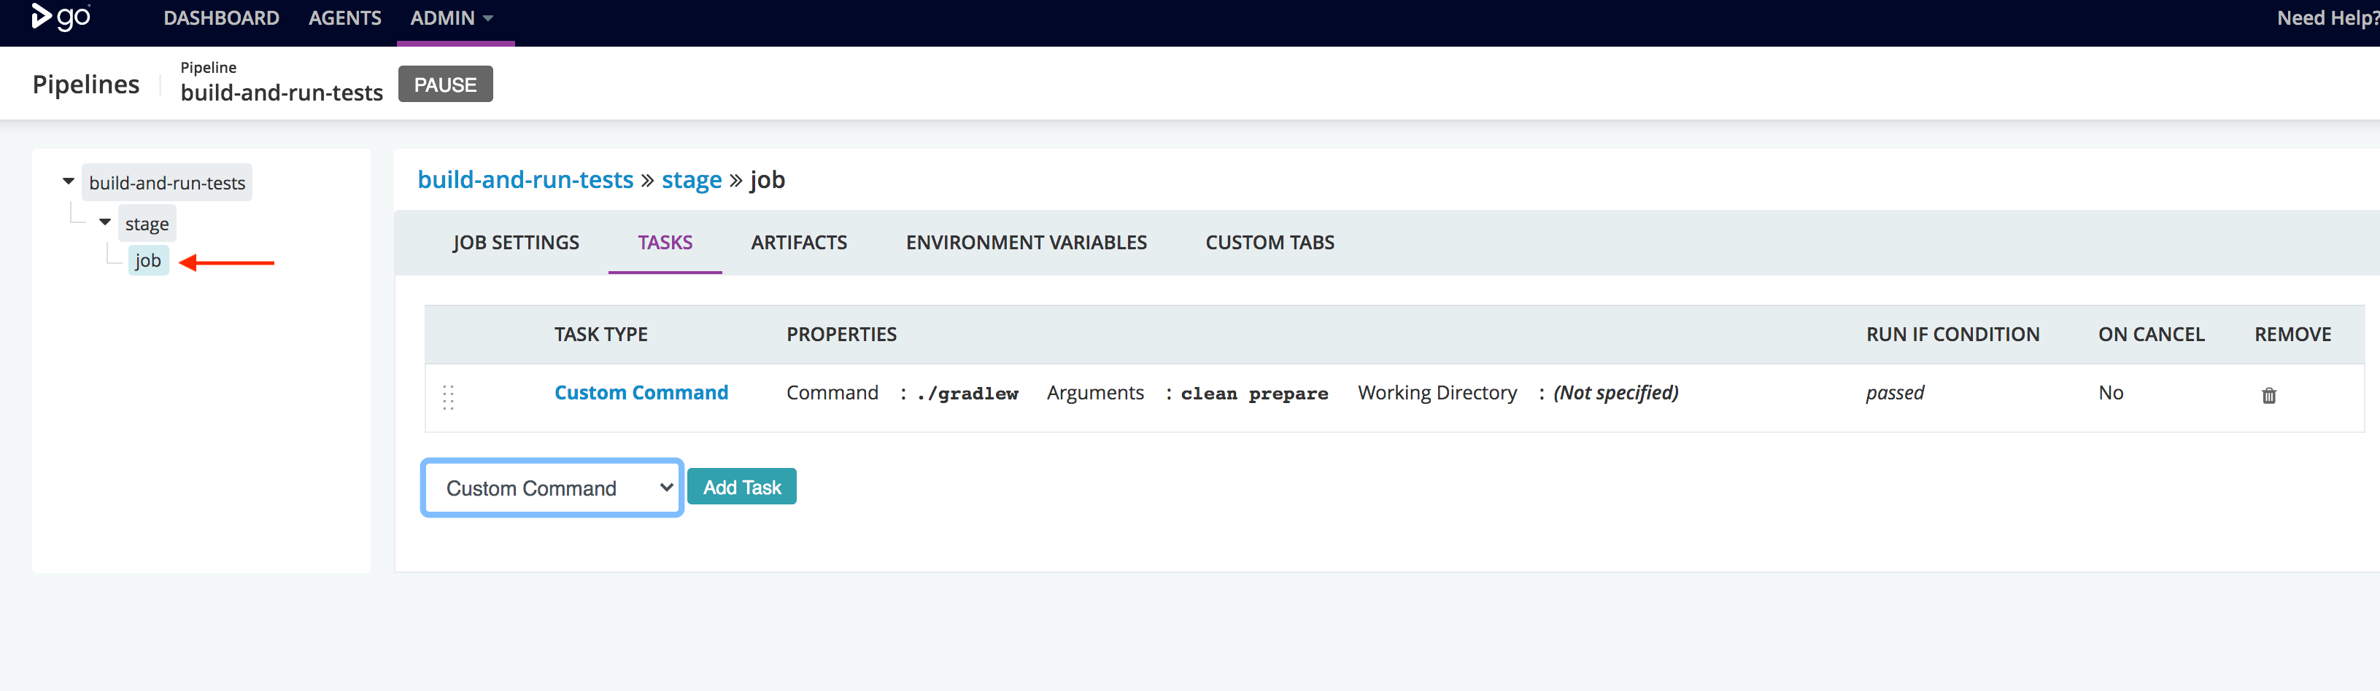Pause the build-and-run-tests pipeline
Screen dimensions: 2380x691
[445, 84]
